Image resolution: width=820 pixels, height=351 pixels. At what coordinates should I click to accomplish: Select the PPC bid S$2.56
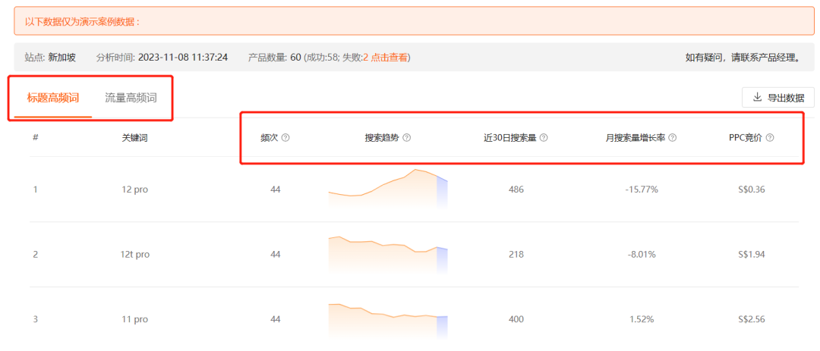752,319
